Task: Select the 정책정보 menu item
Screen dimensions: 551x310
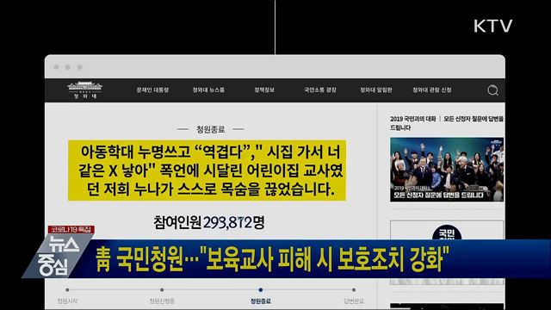Action: [264, 90]
